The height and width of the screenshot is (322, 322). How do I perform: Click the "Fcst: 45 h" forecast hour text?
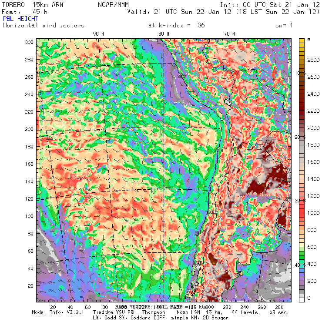pos(25,12)
